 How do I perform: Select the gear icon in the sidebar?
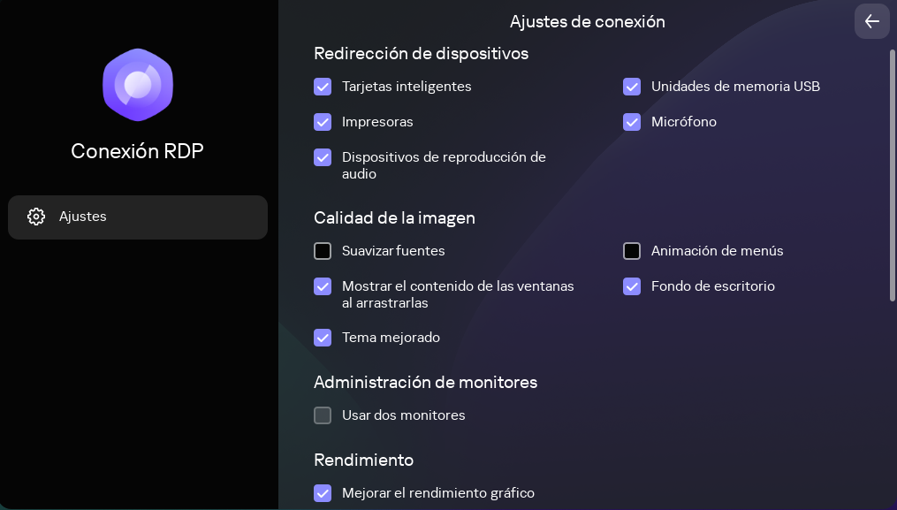[36, 217]
